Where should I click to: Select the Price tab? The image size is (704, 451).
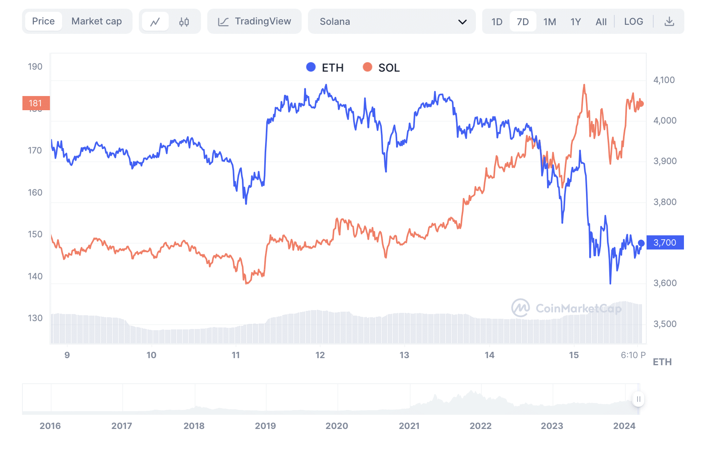[43, 21]
